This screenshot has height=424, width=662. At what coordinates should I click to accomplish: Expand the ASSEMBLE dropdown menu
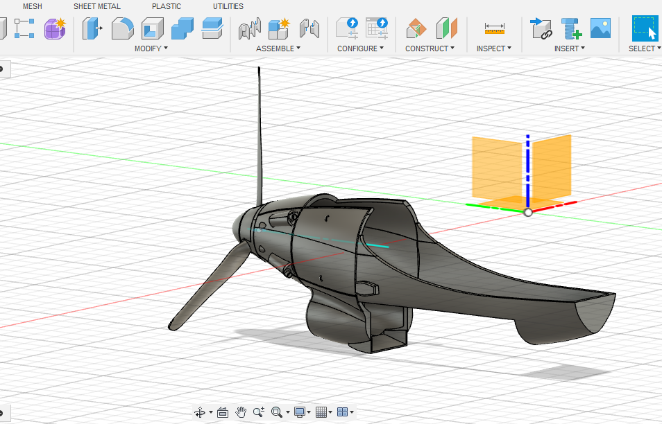pos(278,48)
